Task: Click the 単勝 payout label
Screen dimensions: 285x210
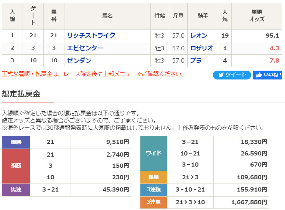Action: point(16,142)
